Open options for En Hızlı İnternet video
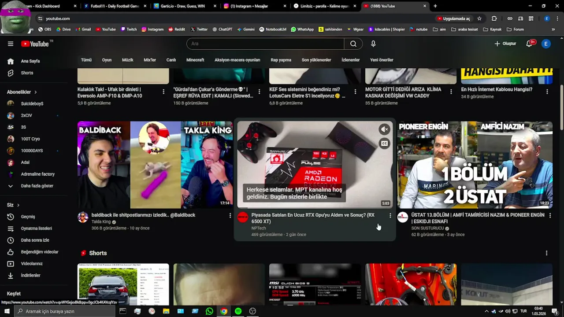564x317 pixels. (x=547, y=92)
